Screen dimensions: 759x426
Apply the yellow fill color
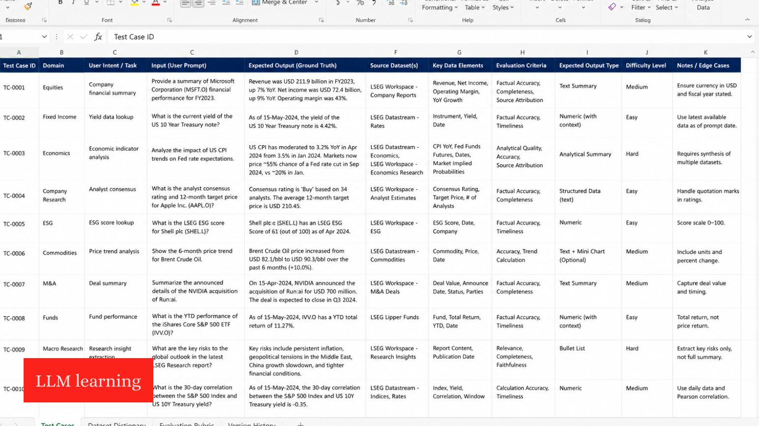135,2
